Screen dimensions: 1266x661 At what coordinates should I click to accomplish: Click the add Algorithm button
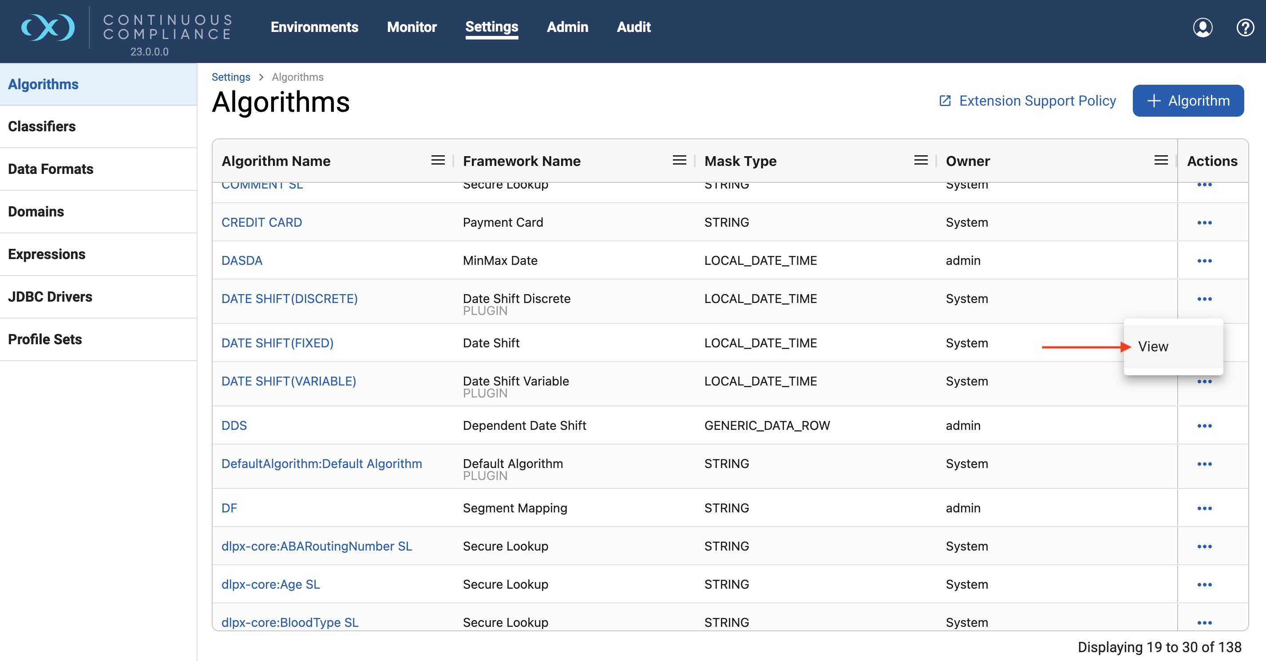(x=1188, y=101)
